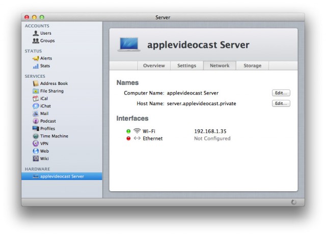Click the Profiles icon

click(36, 129)
